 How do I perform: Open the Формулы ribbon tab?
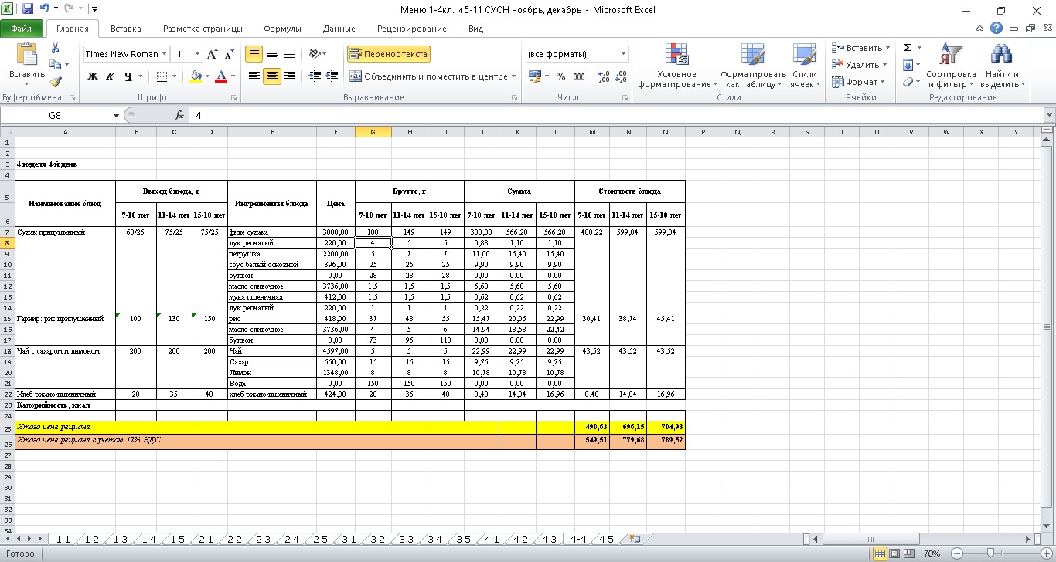[x=282, y=29]
